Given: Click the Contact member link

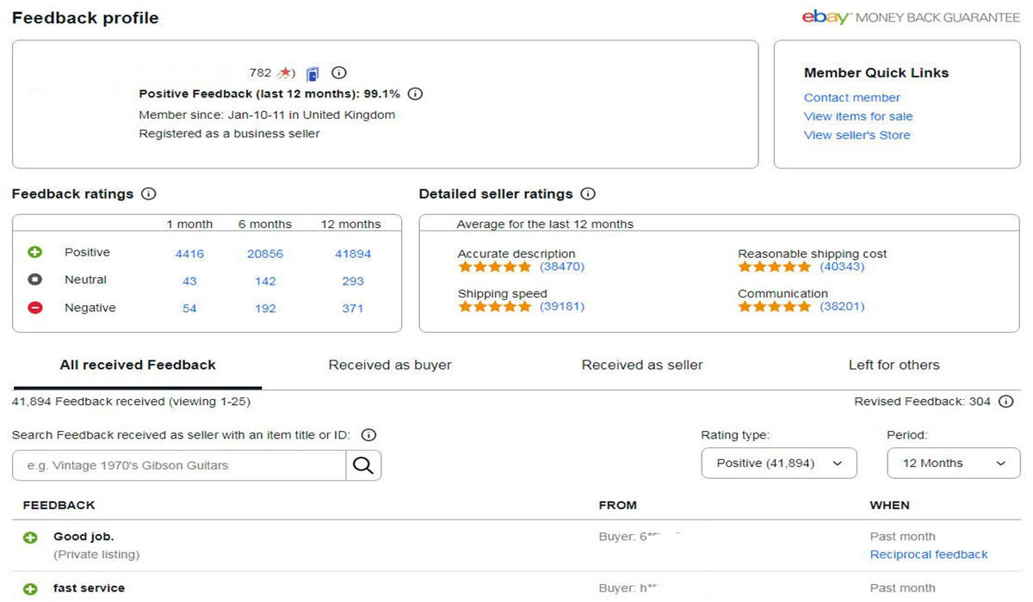Looking at the screenshot, I should point(851,98).
